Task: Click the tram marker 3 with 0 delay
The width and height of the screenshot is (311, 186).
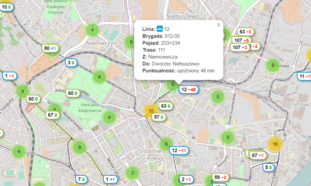Action: pyautogui.click(x=72, y=62)
